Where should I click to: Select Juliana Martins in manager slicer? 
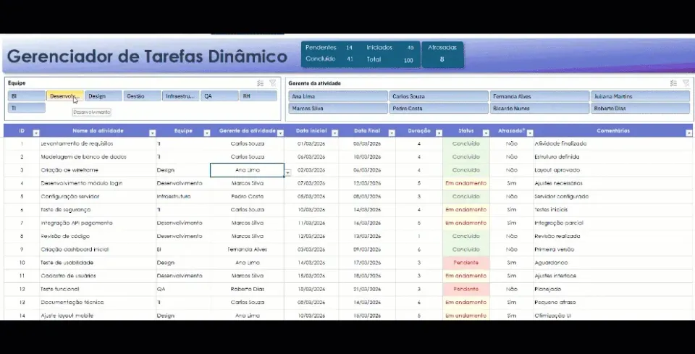pos(640,96)
